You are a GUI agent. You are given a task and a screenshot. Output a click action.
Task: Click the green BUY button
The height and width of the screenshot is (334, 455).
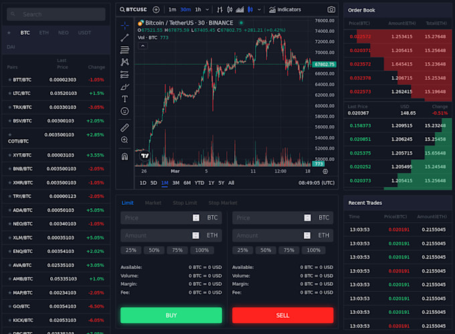[x=171, y=315]
